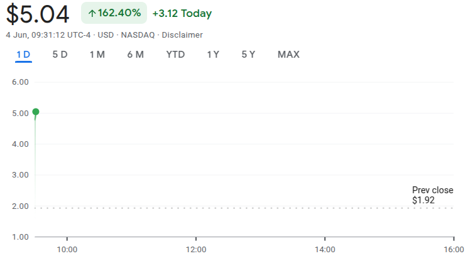Click the $5.04 current price
Image resolution: width=470 pixels, height=261 pixels.
coord(38,14)
